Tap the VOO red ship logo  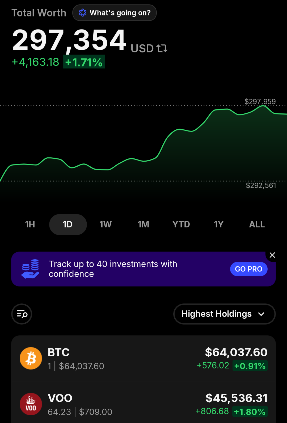coord(31,404)
